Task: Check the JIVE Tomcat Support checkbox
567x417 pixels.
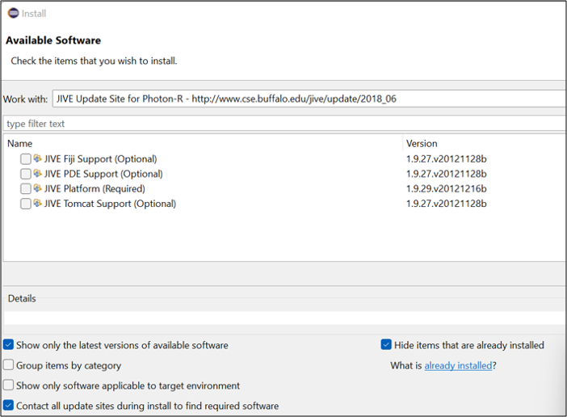Action: point(26,204)
